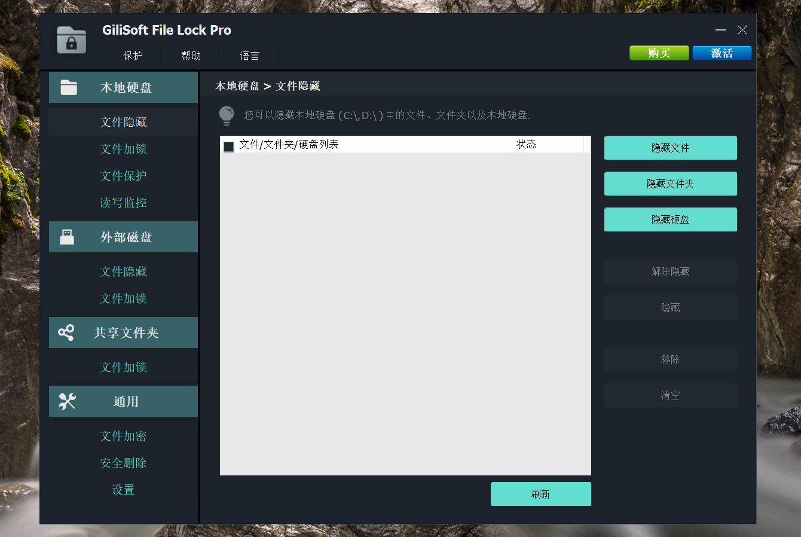Open 安全删除 in the sidebar

pos(123,463)
